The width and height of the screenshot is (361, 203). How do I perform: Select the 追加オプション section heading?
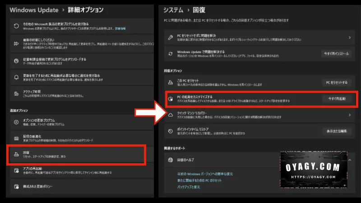[x=19, y=111]
